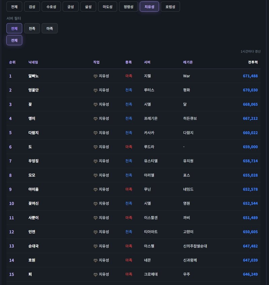The height and width of the screenshot is (285, 269).
Task: Click the 종족 column header
Action: pyautogui.click(x=128, y=62)
